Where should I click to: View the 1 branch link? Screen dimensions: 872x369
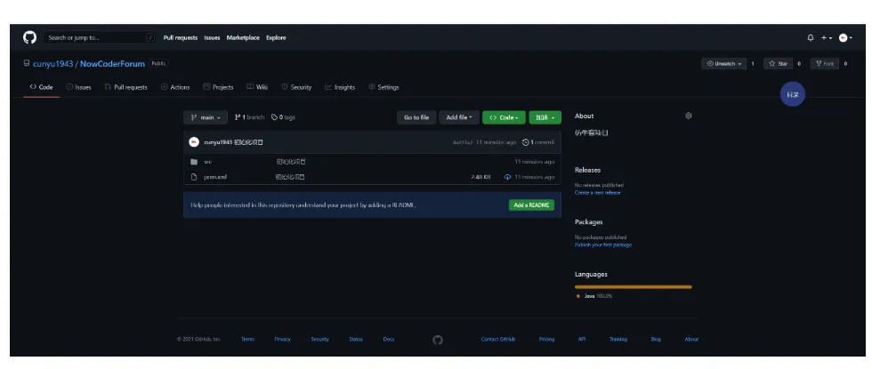point(249,117)
